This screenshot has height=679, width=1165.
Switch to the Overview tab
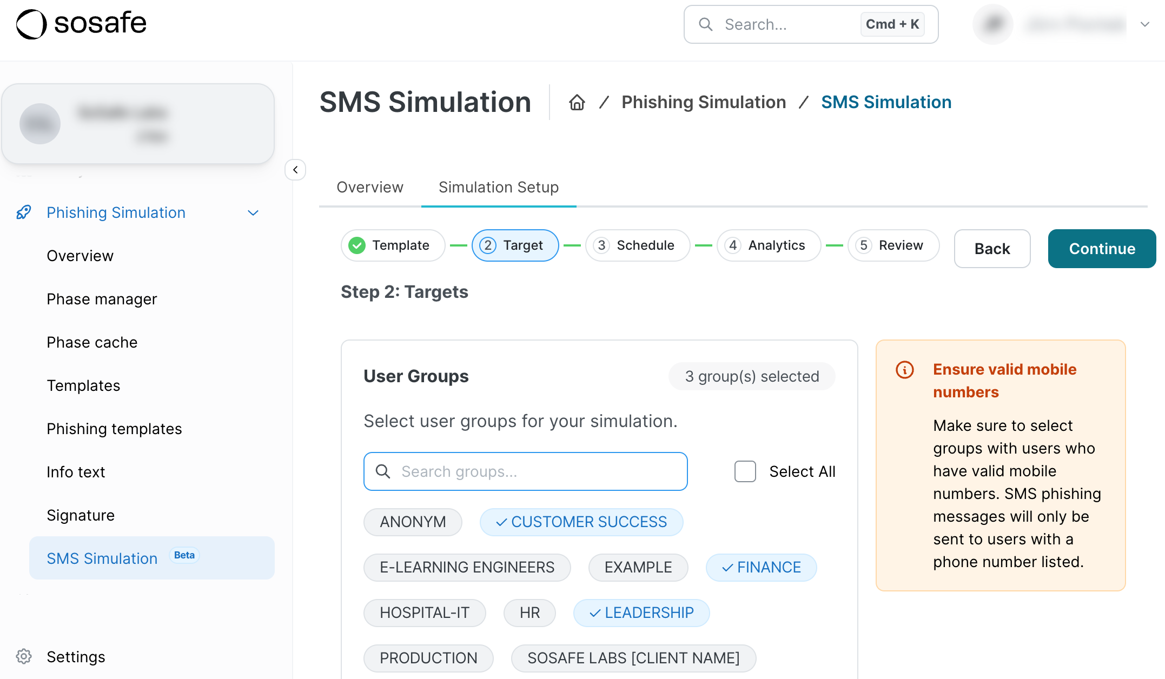[369, 187]
